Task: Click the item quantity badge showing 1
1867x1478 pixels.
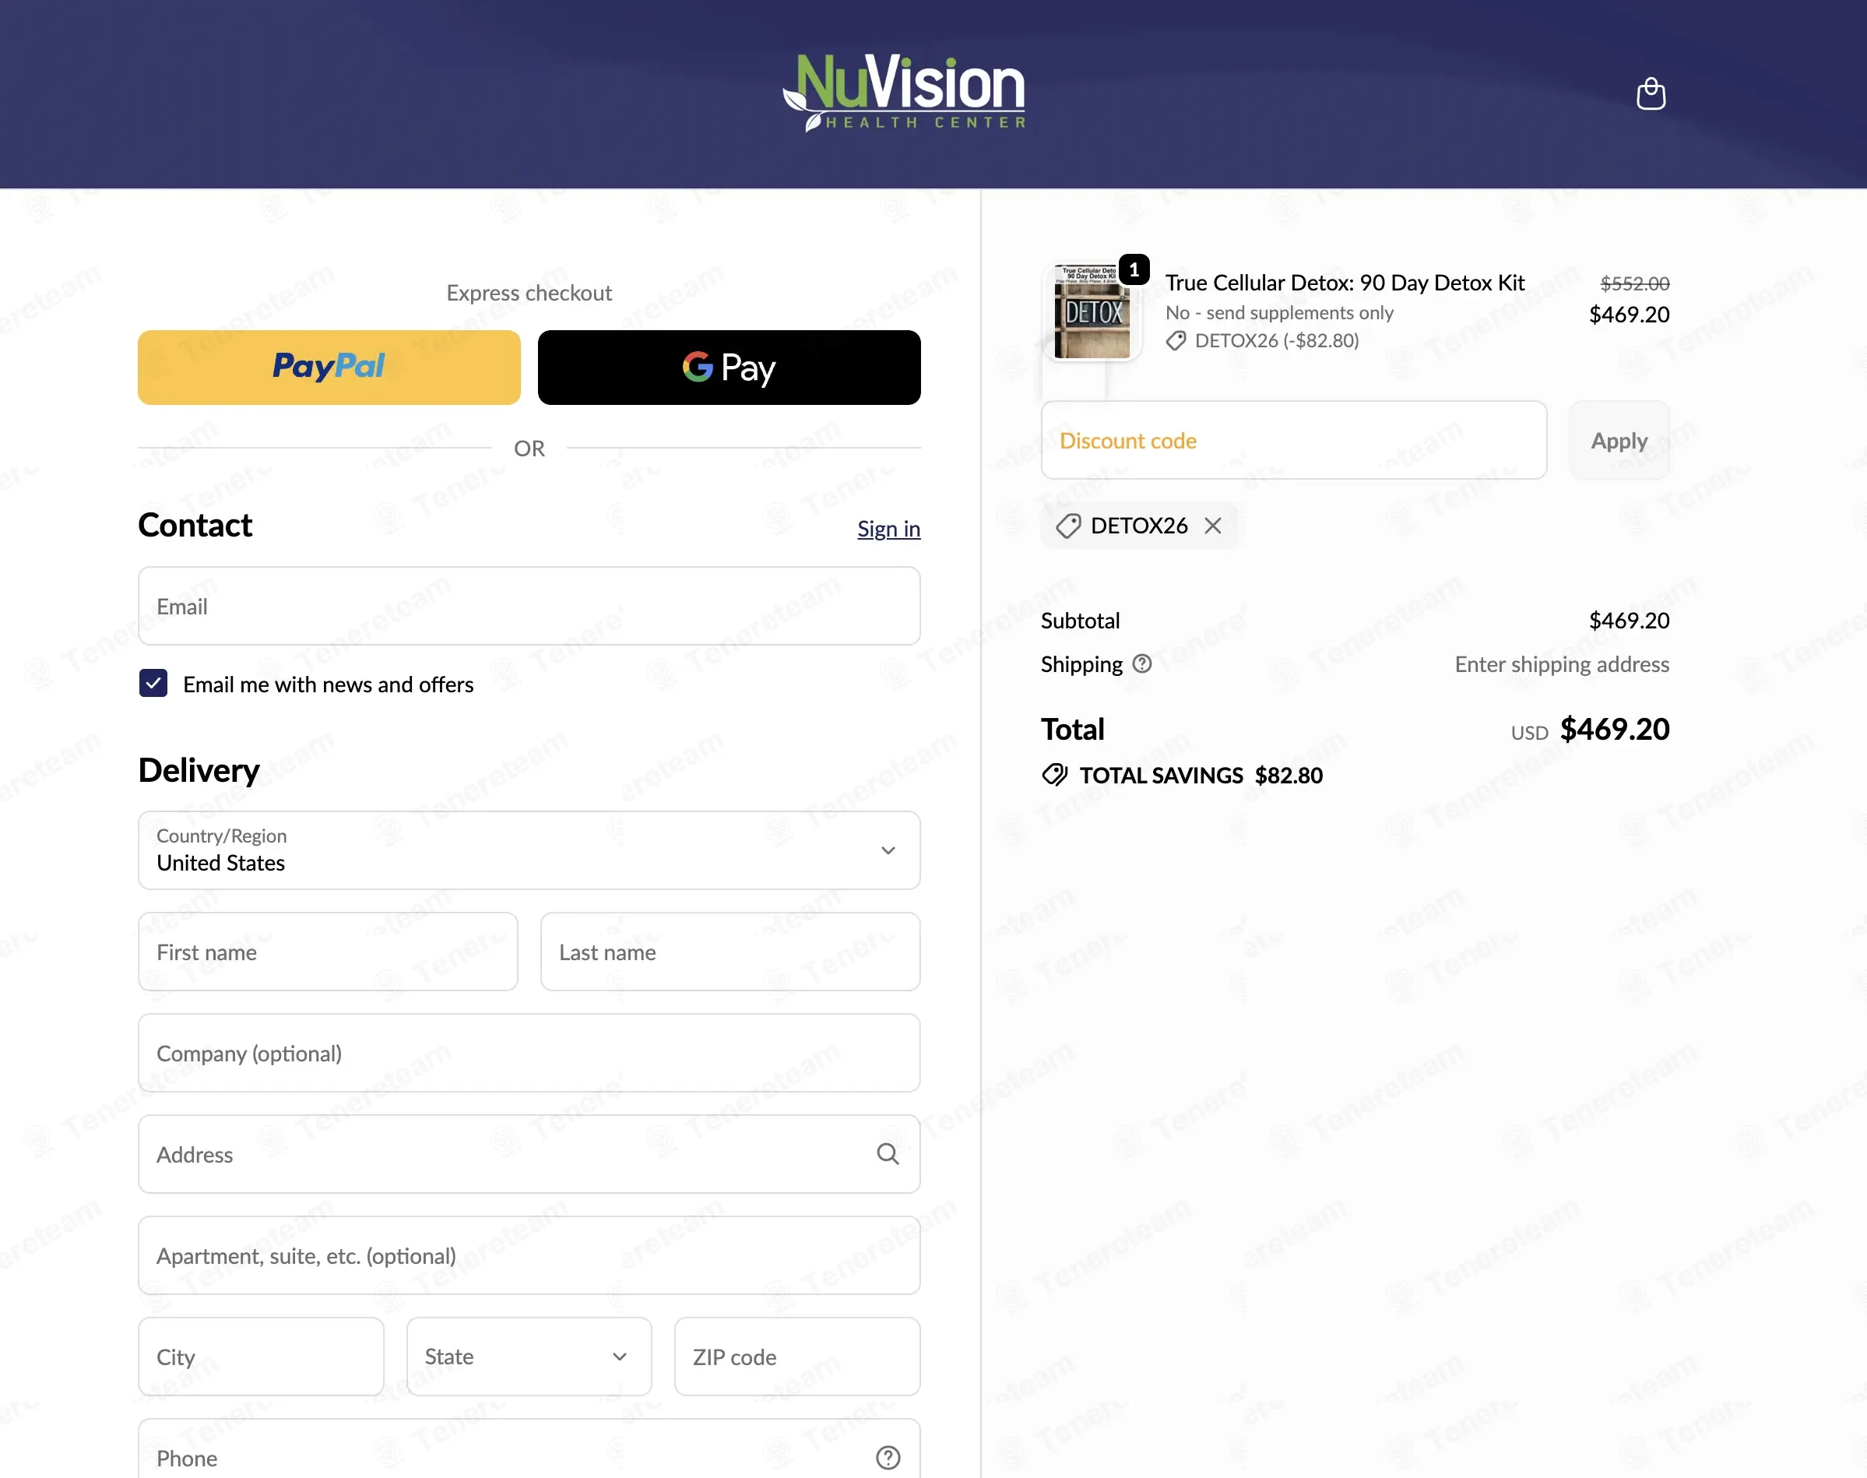Action: (1134, 270)
